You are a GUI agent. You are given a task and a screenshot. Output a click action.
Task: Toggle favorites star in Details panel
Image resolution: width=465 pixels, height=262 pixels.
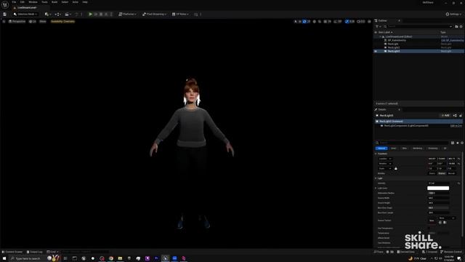(458, 143)
